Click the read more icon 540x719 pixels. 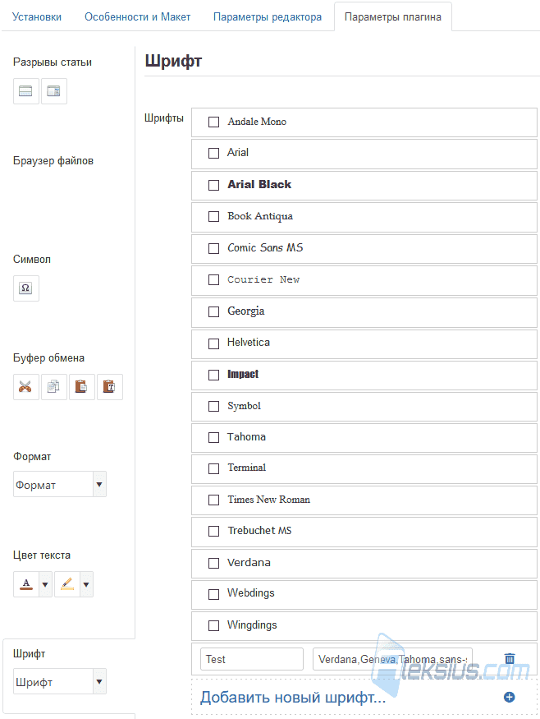pos(54,90)
